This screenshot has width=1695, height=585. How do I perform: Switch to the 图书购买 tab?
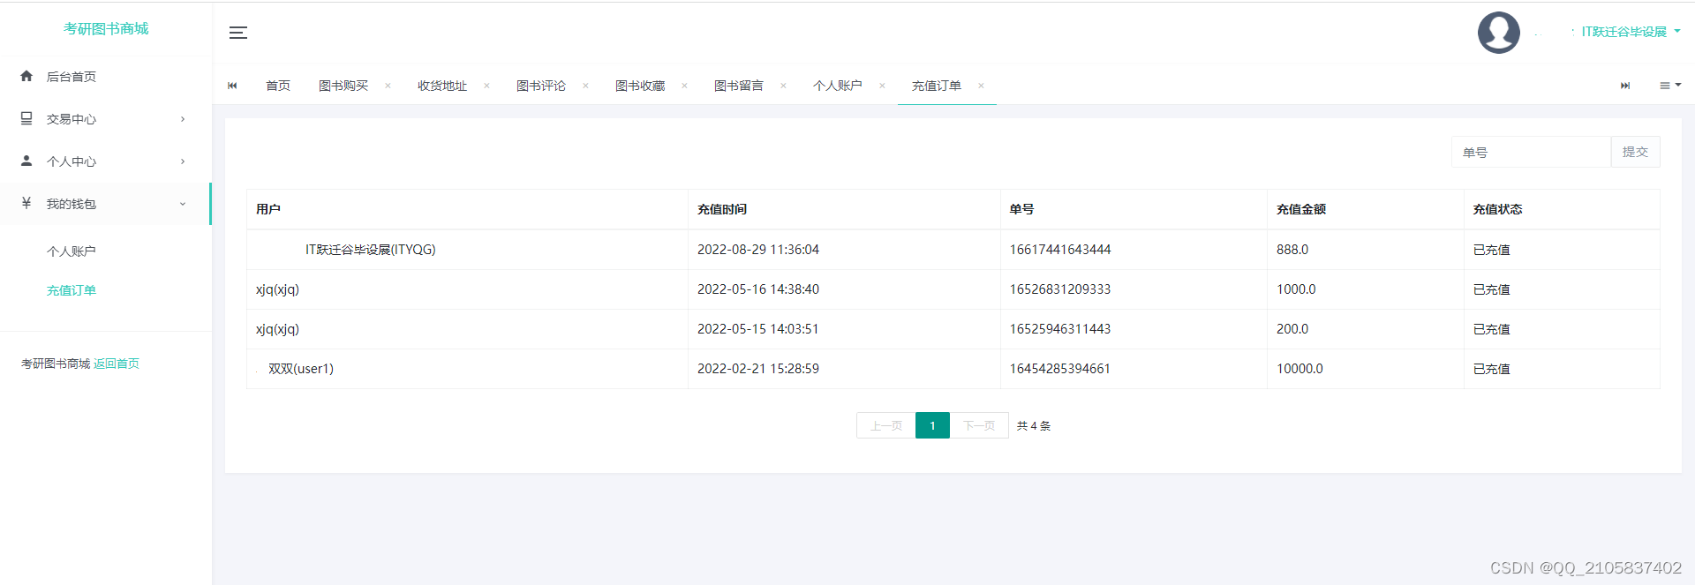tap(343, 86)
